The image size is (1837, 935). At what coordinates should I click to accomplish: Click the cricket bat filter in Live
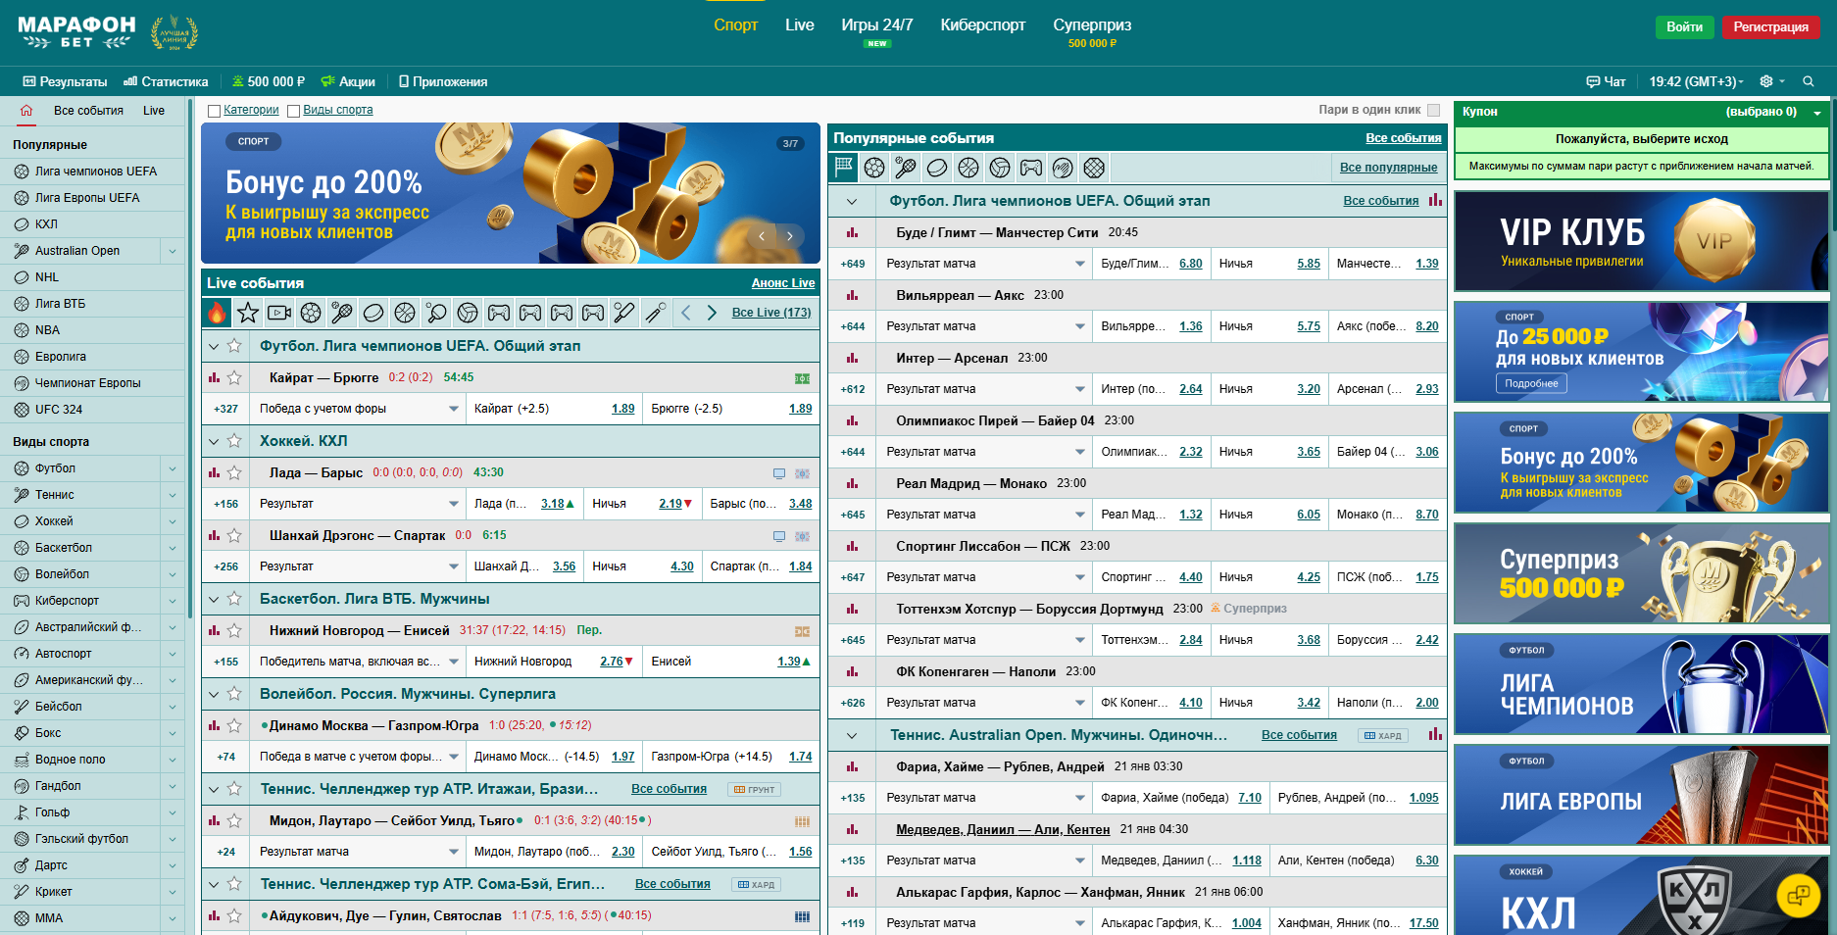[624, 313]
